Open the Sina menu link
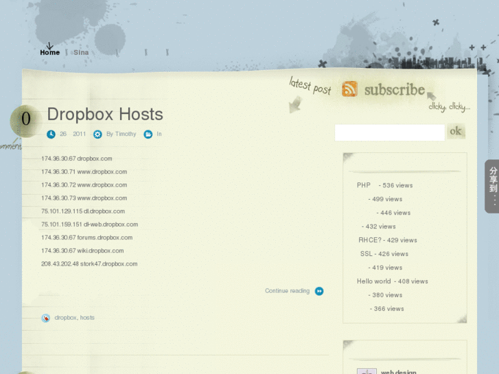Image resolution: width=499 pixels, height=374 pixels. pyautogui.click(x=81, y=53)
